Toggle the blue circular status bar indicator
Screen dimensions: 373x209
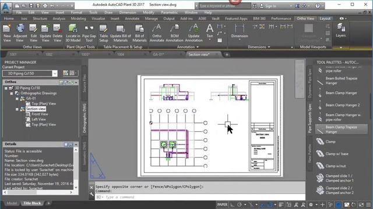(x=338, y=205)
